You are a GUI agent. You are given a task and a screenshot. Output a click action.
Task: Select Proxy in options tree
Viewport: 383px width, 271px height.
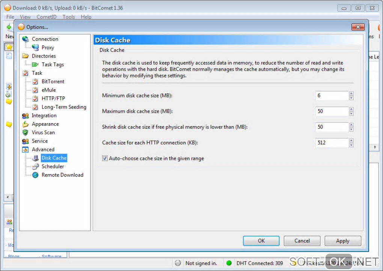(48, 48)
